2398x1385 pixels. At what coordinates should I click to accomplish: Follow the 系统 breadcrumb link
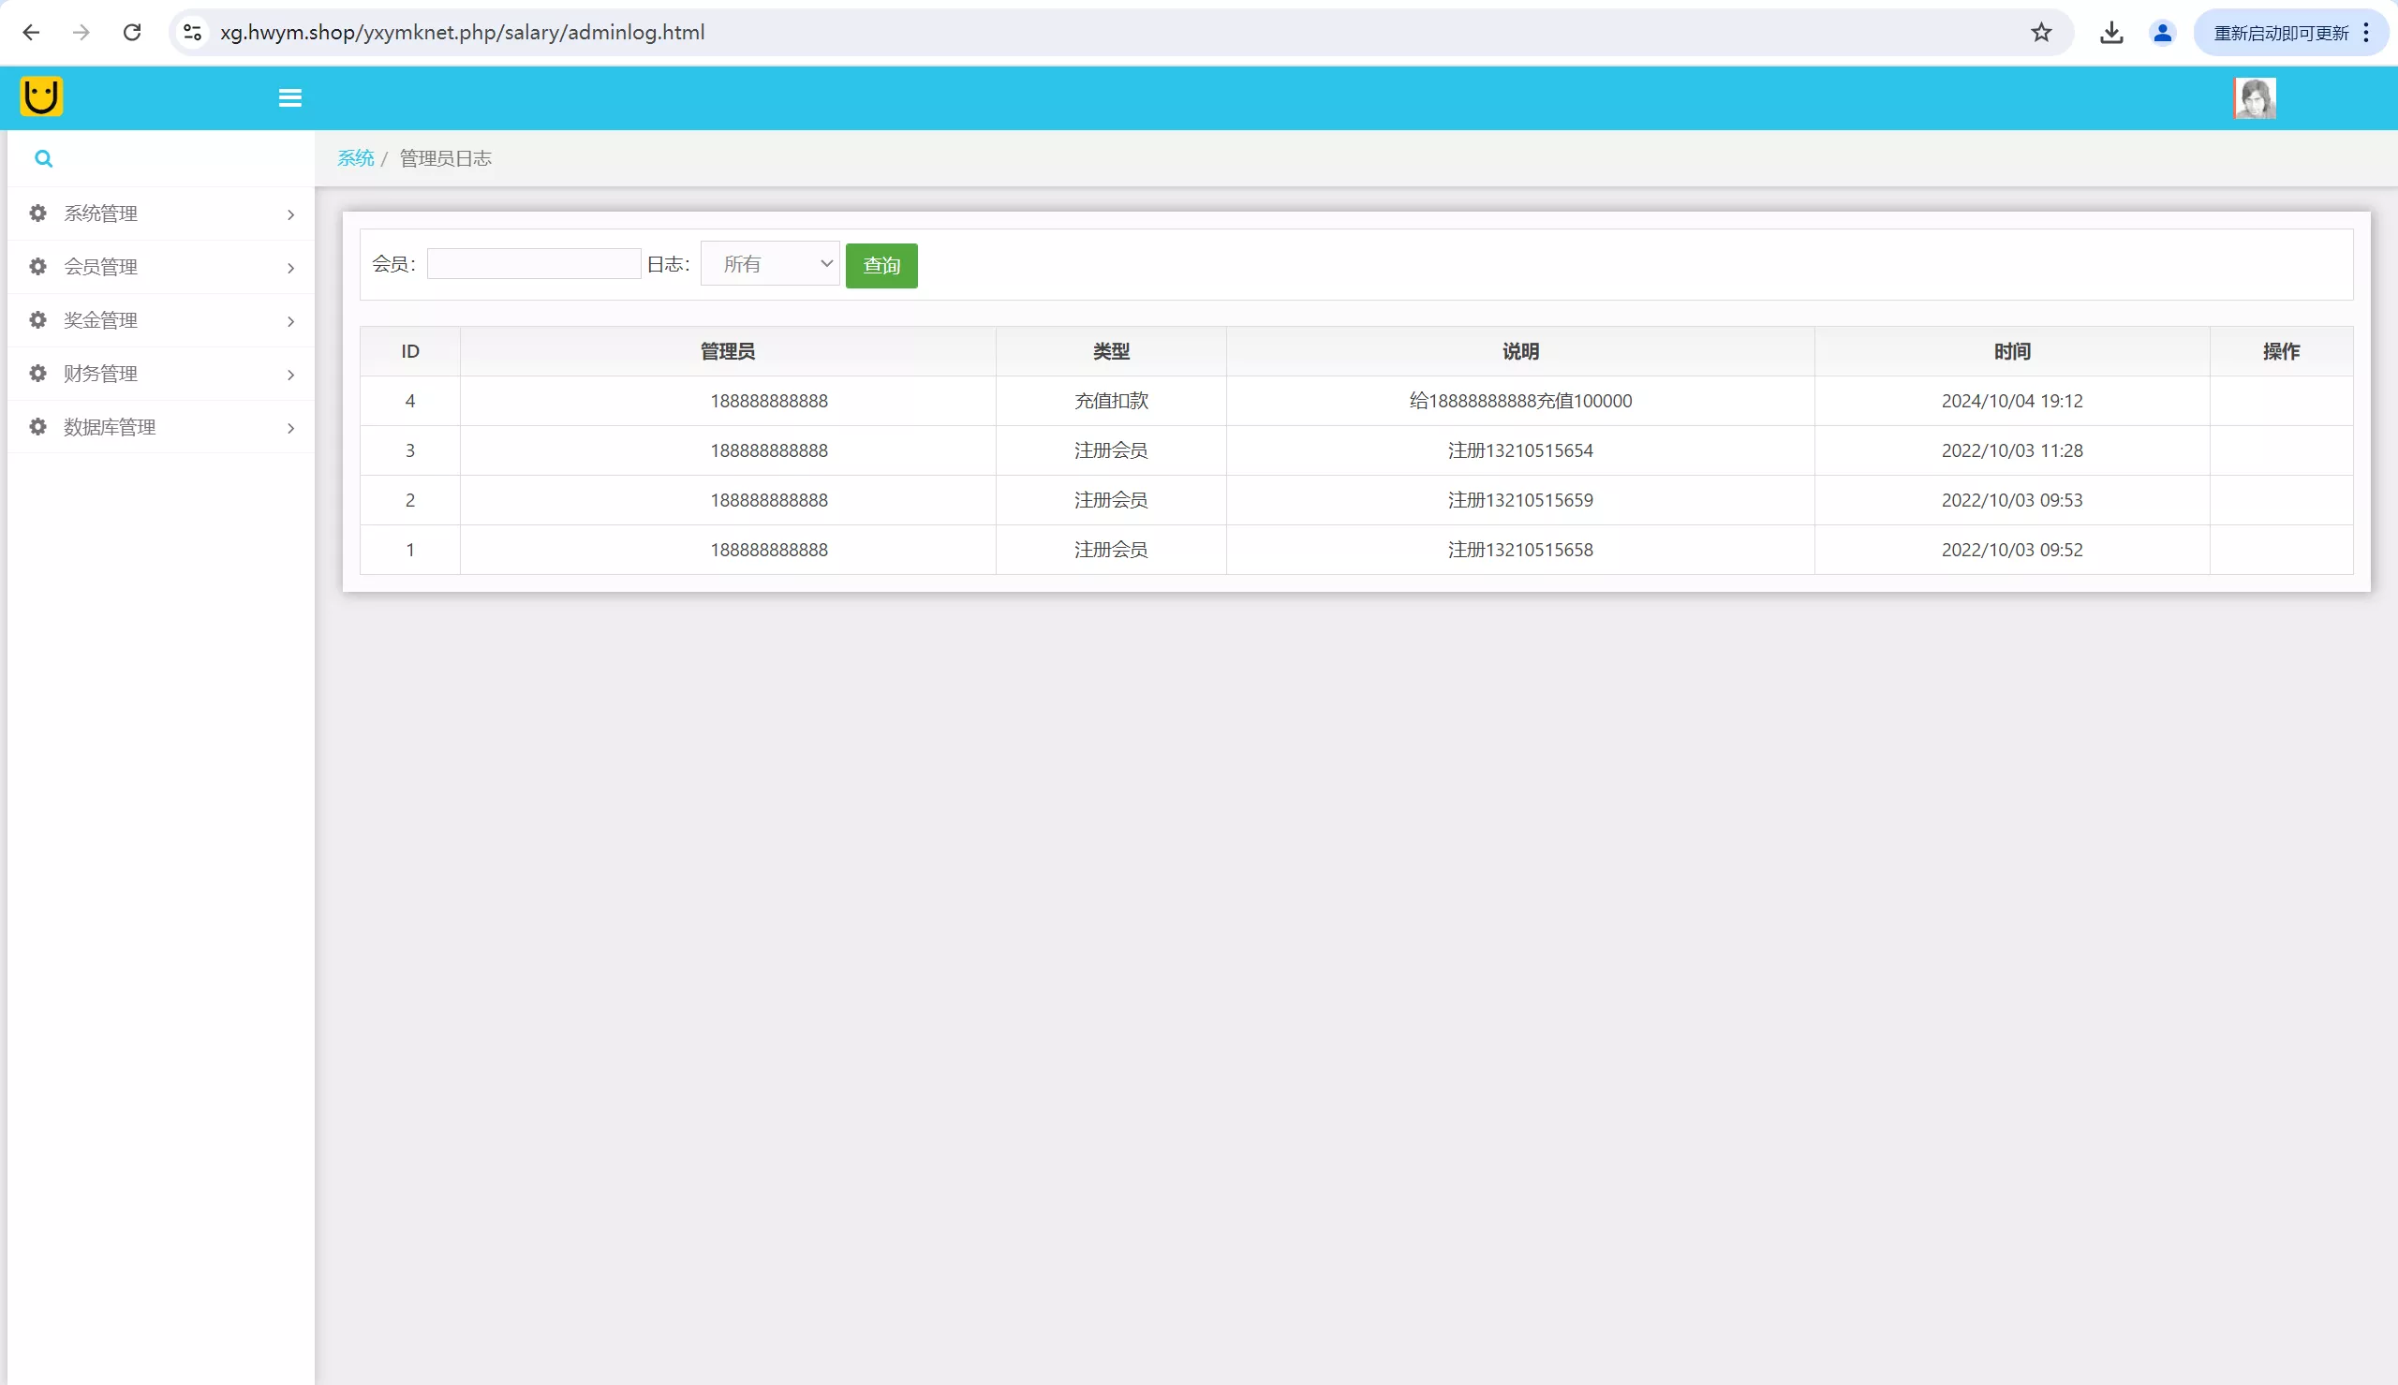click(356, 158)
